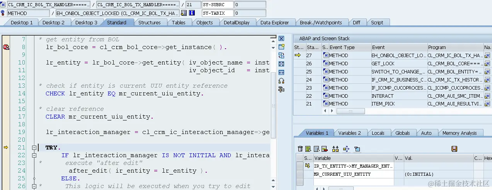Click the MR_CURRENT_UIU_ENTITY variable name cell
Image resolution: width=492 pixels, height=190 pixels.
tap(353, 174)
